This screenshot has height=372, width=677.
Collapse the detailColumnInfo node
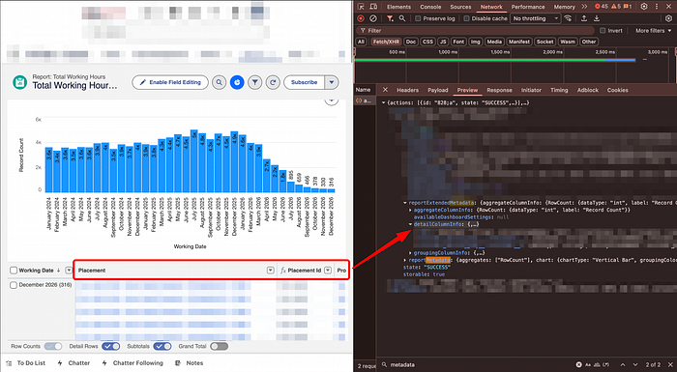[411, 224]
